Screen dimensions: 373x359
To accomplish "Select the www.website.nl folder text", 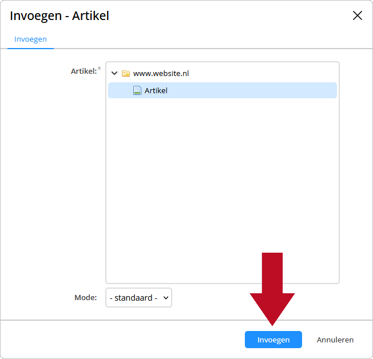I will pyautogui.click(x=161, y=73).
